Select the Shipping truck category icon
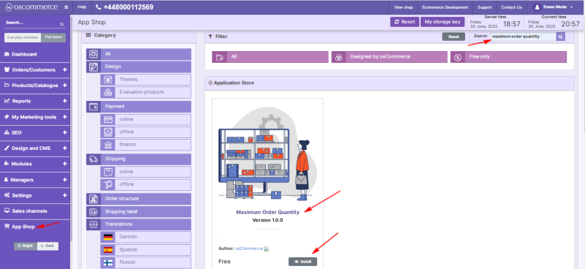The height and width of the screenshot is (269, 585). click(x=93, y=159)
